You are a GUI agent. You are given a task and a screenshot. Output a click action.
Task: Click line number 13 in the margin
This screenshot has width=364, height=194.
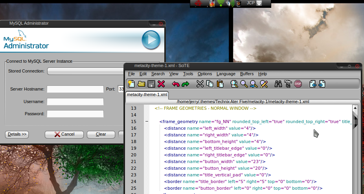pos(134,108)
